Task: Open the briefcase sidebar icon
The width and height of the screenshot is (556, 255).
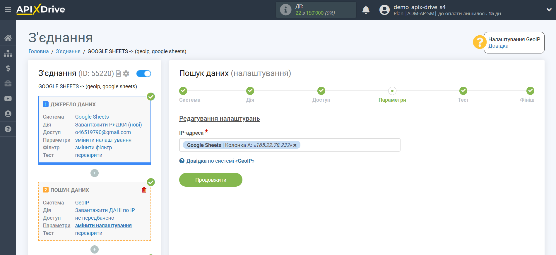Action: 8,84
